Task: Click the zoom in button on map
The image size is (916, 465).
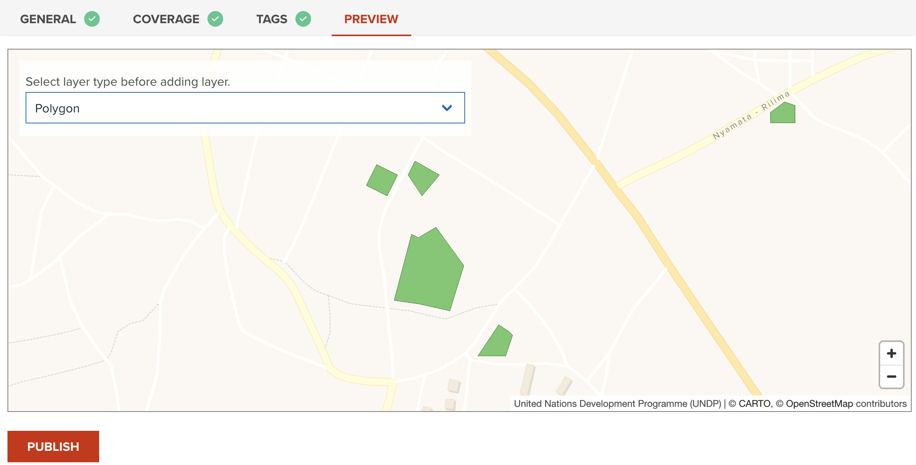Action: [891, 353]
